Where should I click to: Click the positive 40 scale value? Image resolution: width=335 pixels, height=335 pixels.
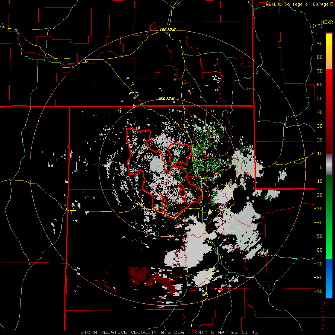(320, 112)
